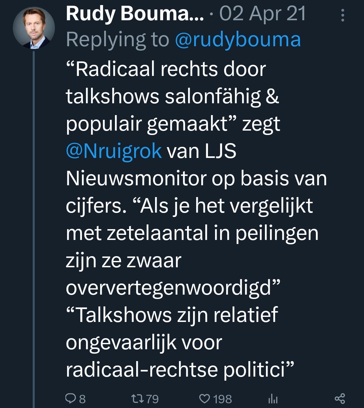Open the three-dot more options menu
The width and height of the screenshot is (364, 408).
(x=343, y=15)
